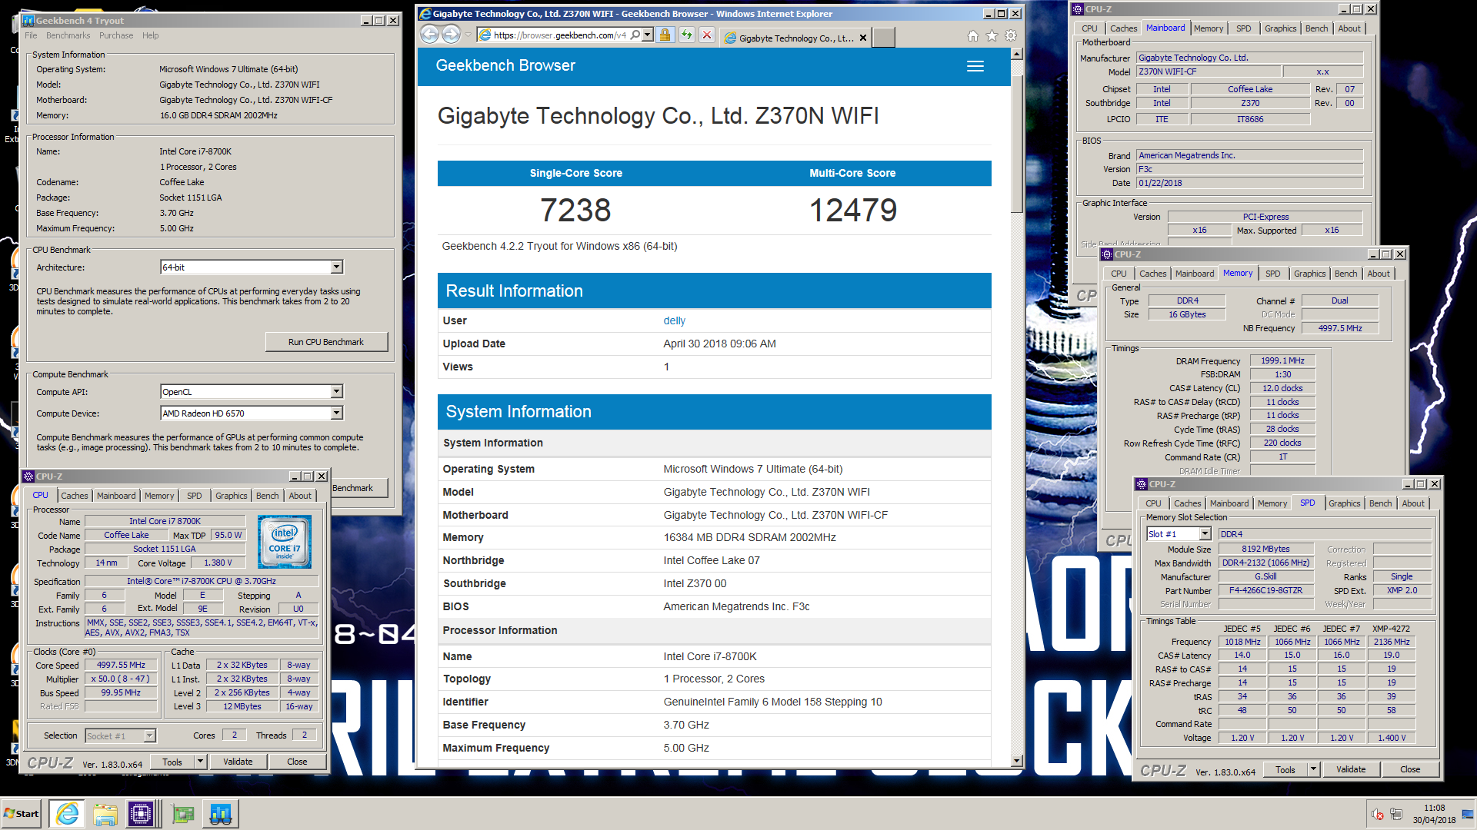Click the Multi-Core Score 12479 value
The height and width of the screenshot is (830, 1477).
[853, 211]
